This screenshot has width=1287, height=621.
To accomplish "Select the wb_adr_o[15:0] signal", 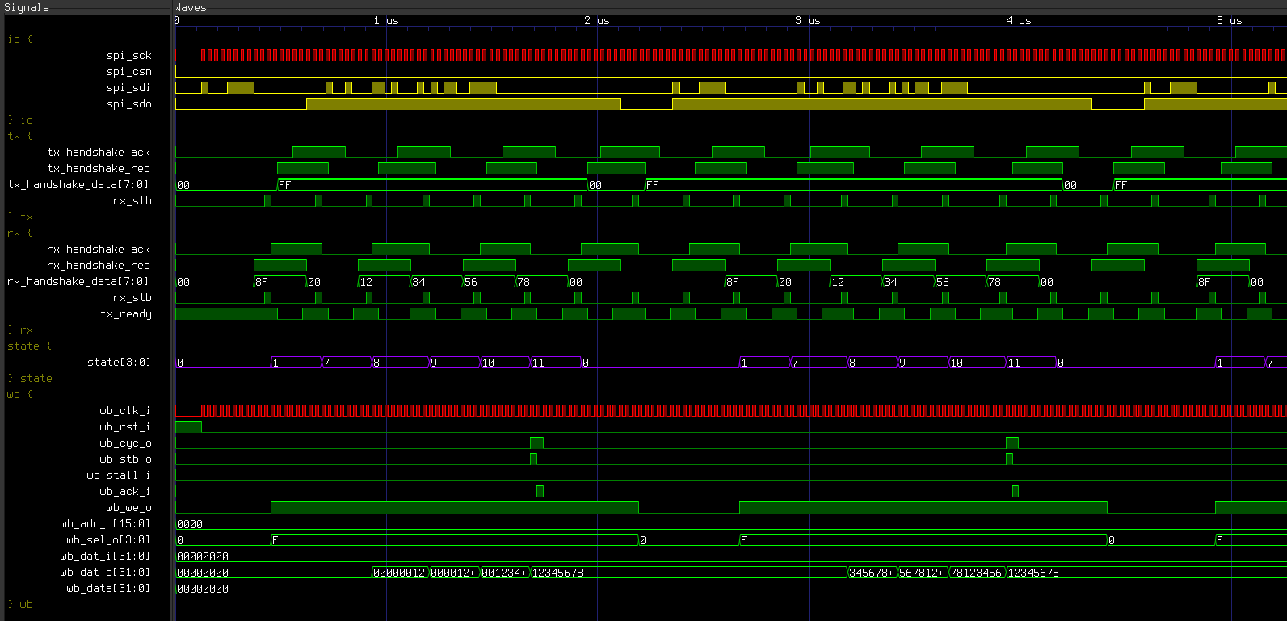I will (105, 523).
